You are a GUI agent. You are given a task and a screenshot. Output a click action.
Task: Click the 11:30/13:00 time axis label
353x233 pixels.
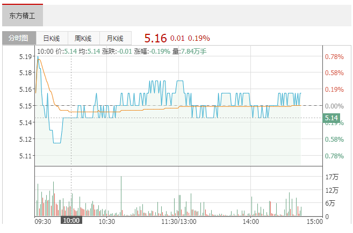click(x=179, y=221)
